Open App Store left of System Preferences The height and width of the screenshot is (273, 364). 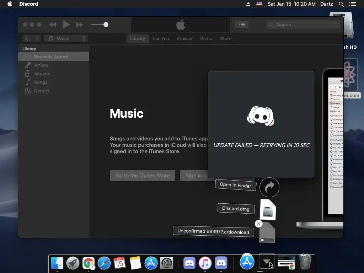click(x=151, y=263)
